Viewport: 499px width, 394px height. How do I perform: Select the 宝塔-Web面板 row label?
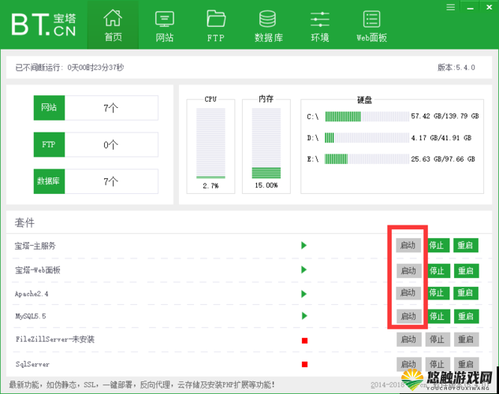(38, 270)
